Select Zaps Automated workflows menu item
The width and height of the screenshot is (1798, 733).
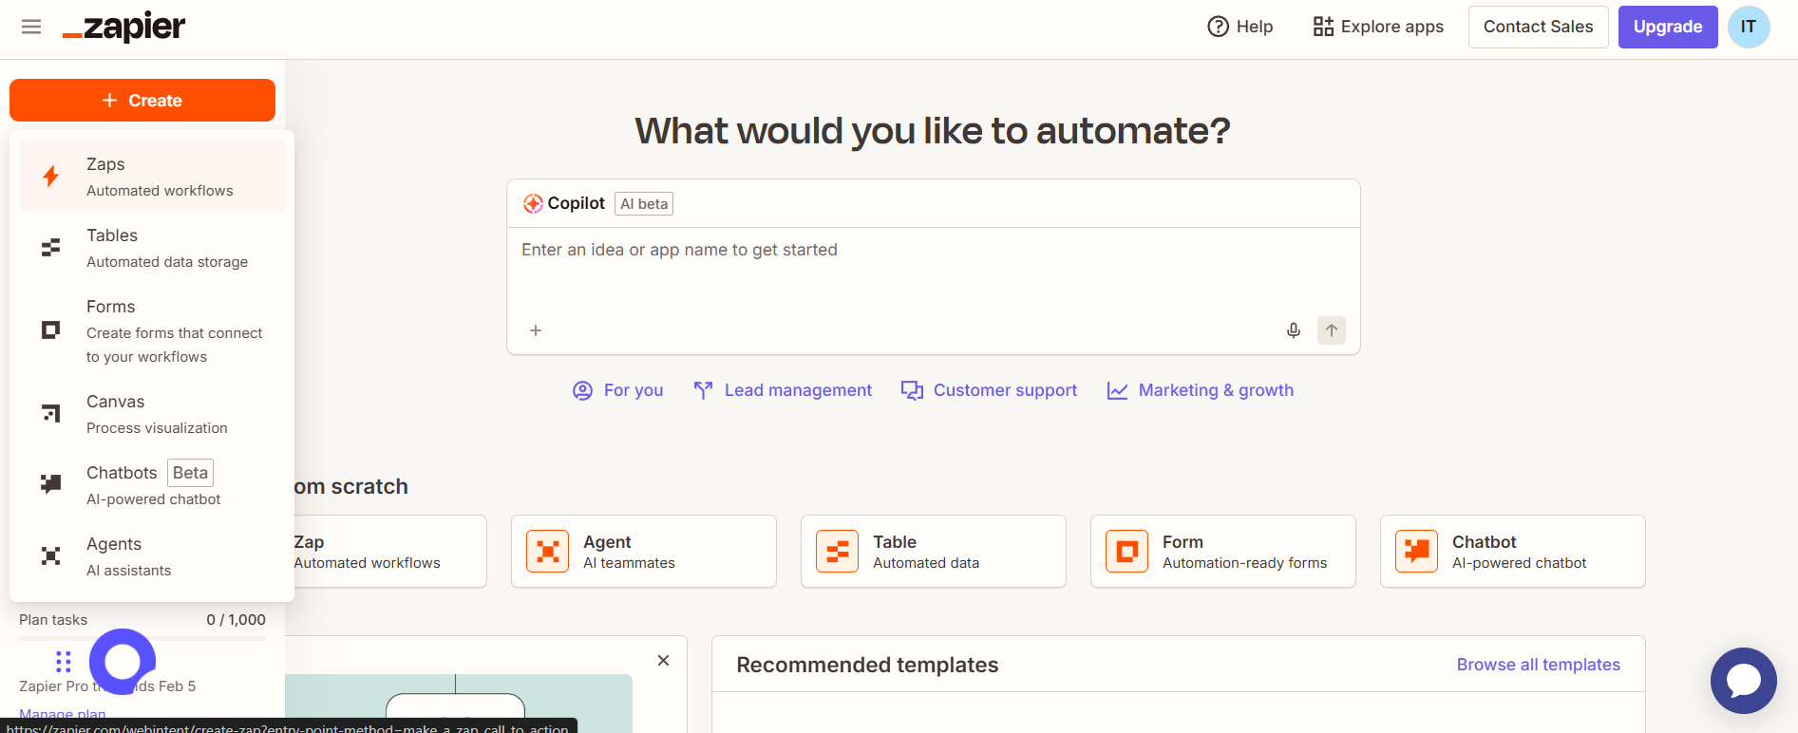click(152, 177)
